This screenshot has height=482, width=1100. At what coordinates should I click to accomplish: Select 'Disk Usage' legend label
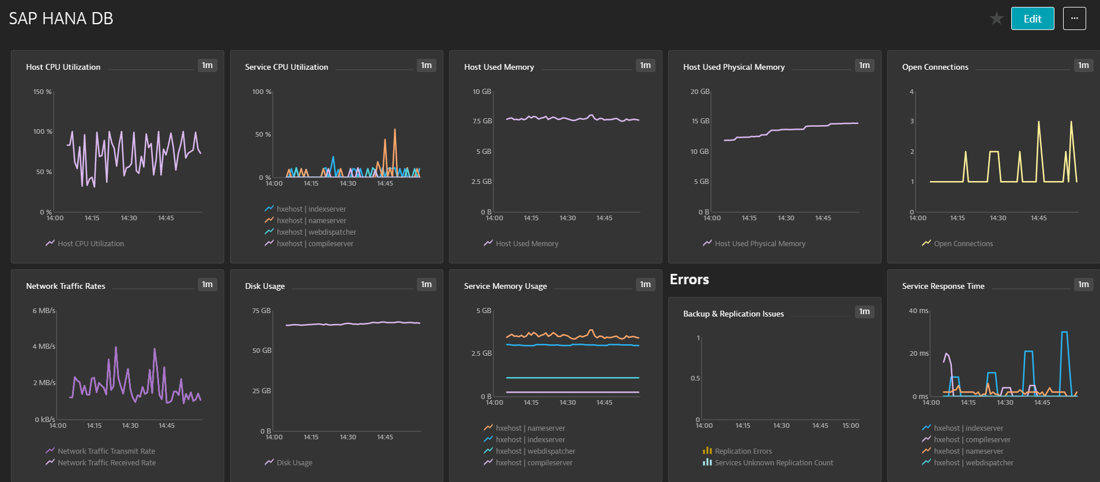295,463
